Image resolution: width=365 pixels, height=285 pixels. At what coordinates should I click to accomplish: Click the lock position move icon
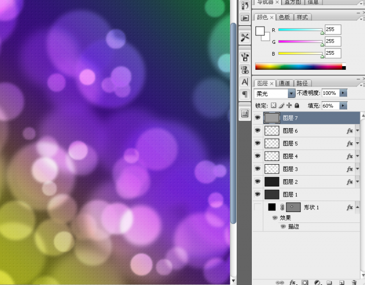coord(289,106)
